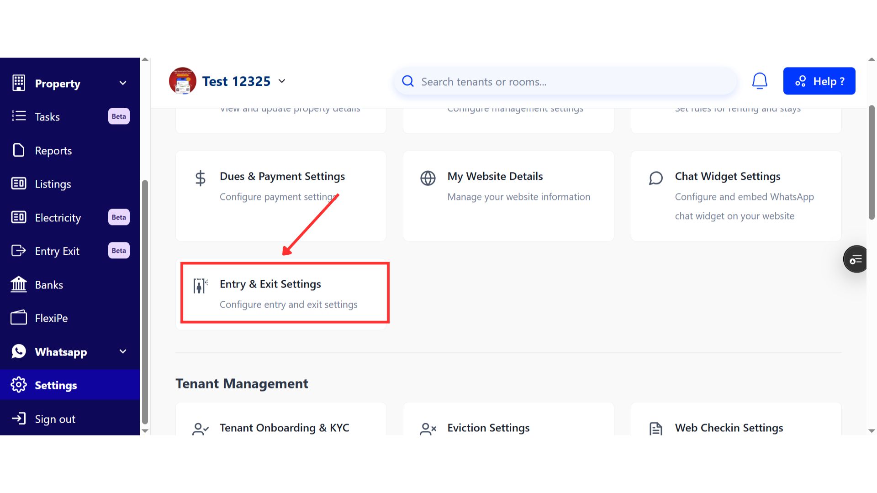Click the Whatsapp logo icon in sidebar
The height and width of the screenshot is (493, 877).
[19, 351]
